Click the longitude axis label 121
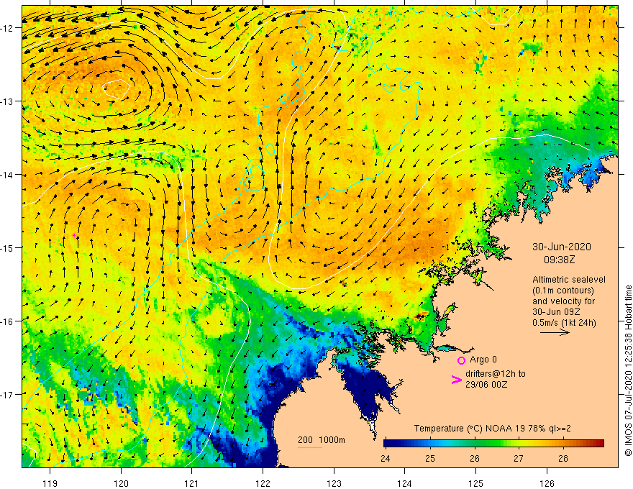The image size is (633, 489). tap(191, 483)
